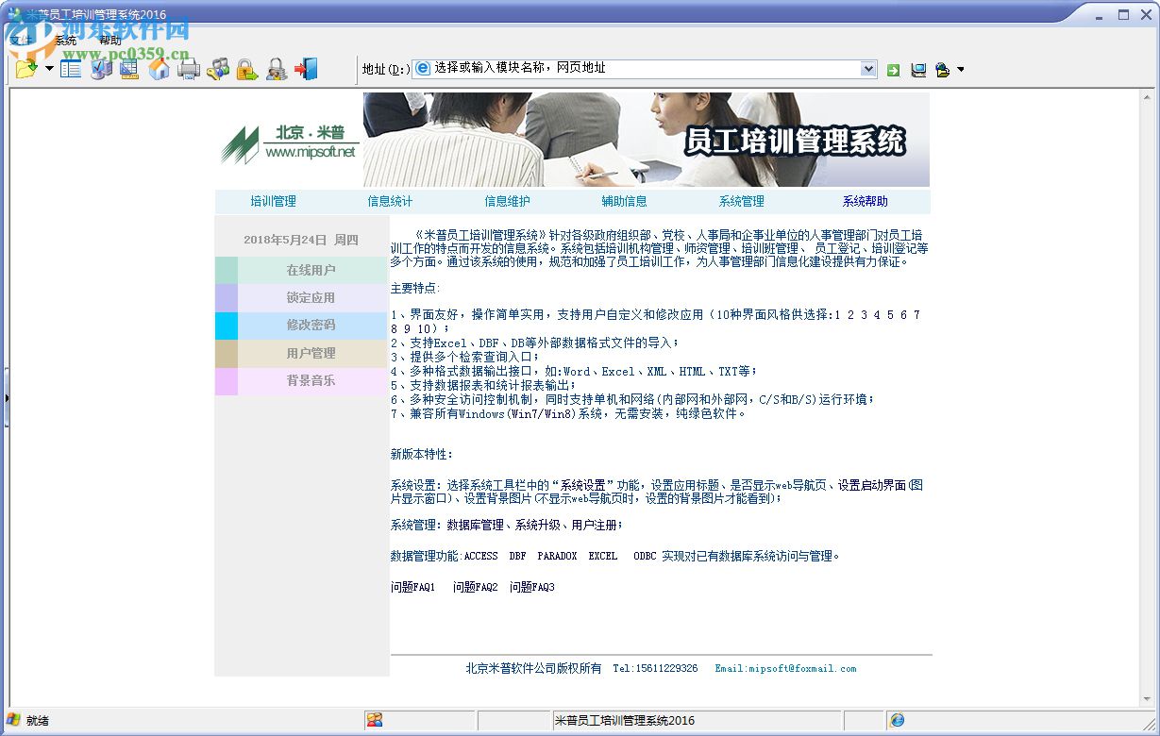
Task: Open a folder using the Open toolbar icon
Action: (x=25, y=69)
